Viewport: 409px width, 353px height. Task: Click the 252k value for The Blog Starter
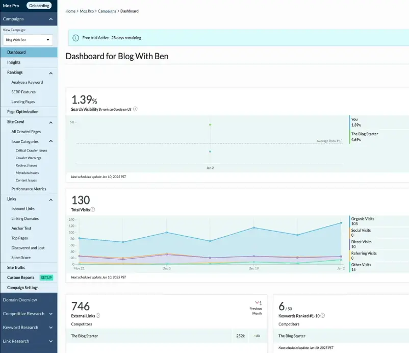[x=241, y=336]
